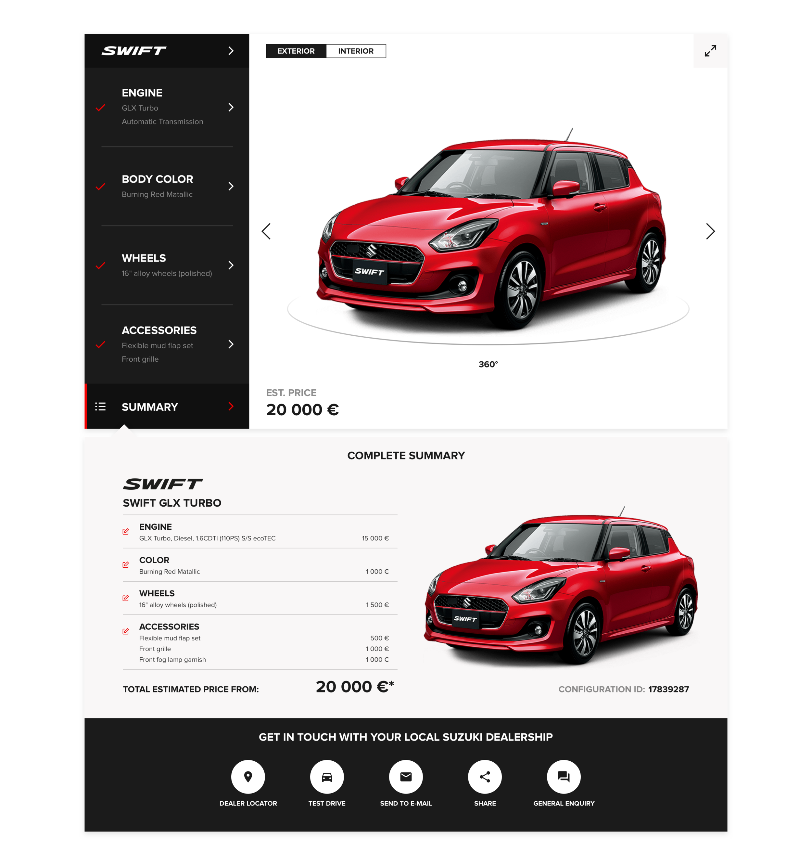The image size is (812, 866).
Task: Open the Summary menu item
Action: coord(150,407)
